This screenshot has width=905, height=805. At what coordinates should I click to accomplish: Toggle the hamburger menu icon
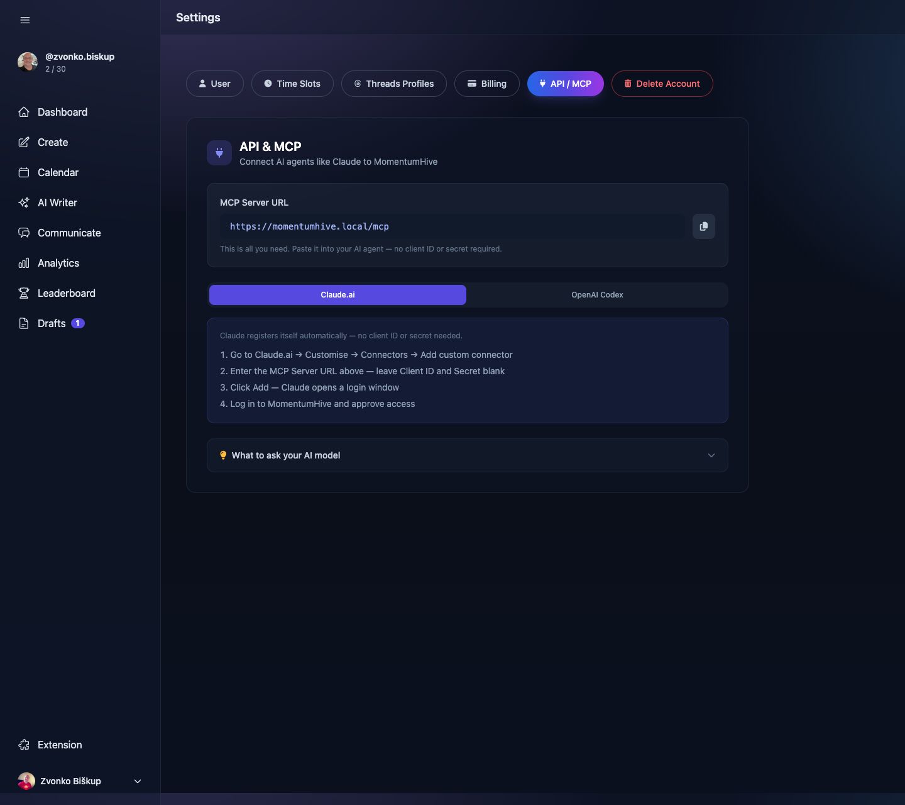(x=25, y=20)
